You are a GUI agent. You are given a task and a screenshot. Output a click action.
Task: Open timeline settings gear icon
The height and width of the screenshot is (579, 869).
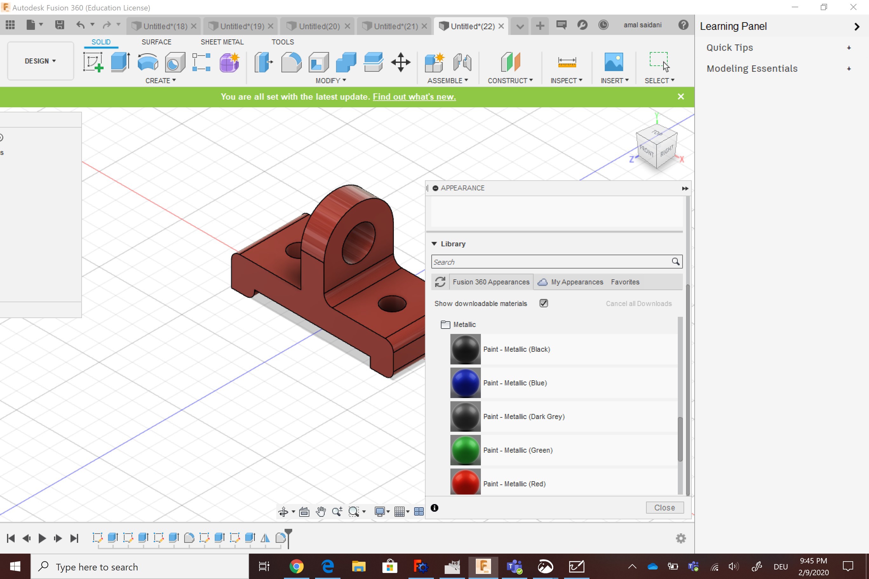pos(681,538)
